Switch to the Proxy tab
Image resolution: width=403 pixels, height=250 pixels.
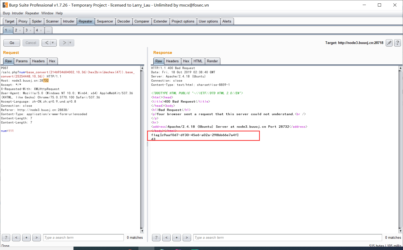(x=23, y=21)
